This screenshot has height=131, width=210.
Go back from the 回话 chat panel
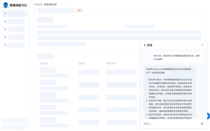click(x=145, y=45)
